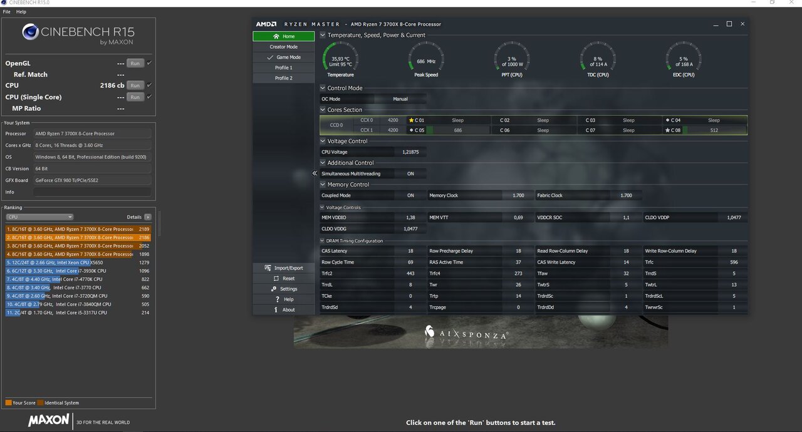Run the CPU (Single Core) benchmark
The height and width of the screenshot is (432, 802).
tap(135, 97)
